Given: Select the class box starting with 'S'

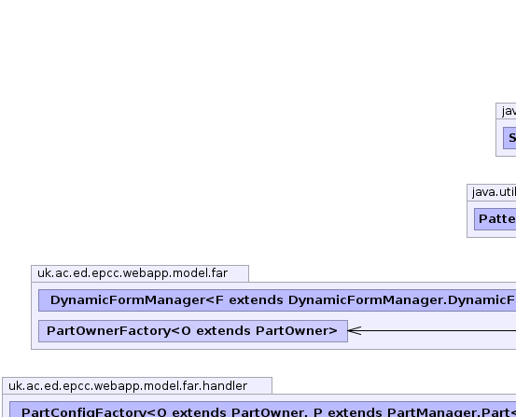Looking at the screenshot, I should coord(509,138).
